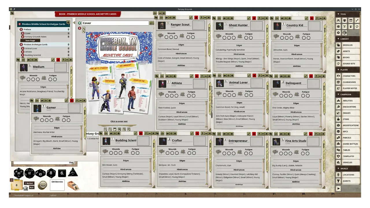The width and height of the screenshot is (370, 208).
Task: Click the New Page button
Action: coord(30,41)
